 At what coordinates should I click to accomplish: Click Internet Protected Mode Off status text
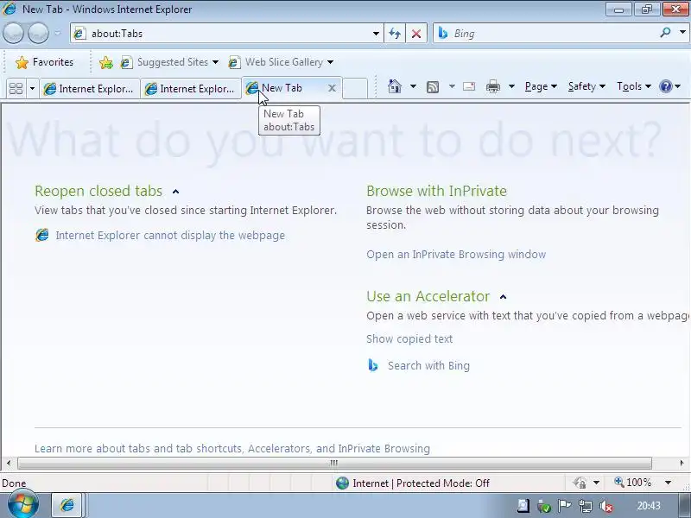click(421, 483)
